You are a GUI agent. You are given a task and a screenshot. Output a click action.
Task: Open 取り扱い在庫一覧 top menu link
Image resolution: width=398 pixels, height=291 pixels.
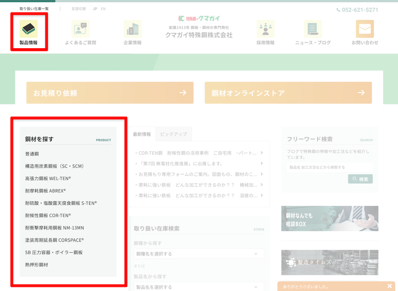tap(34, 9)
